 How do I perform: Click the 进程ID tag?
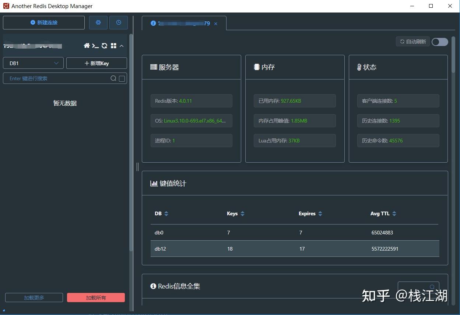(192, 141)
